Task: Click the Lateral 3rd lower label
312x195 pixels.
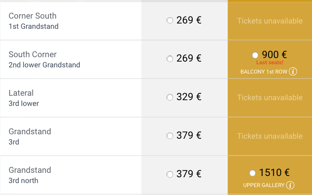Action: 24,98
